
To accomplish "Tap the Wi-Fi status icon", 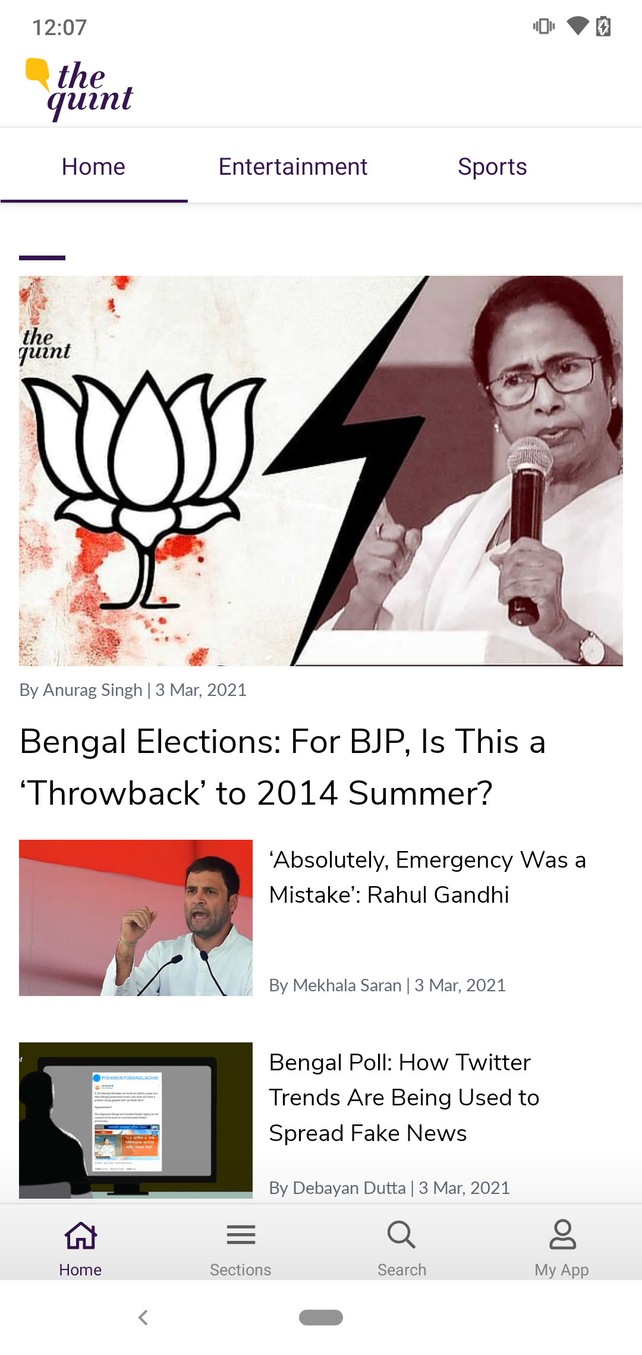I will [577, 26].
